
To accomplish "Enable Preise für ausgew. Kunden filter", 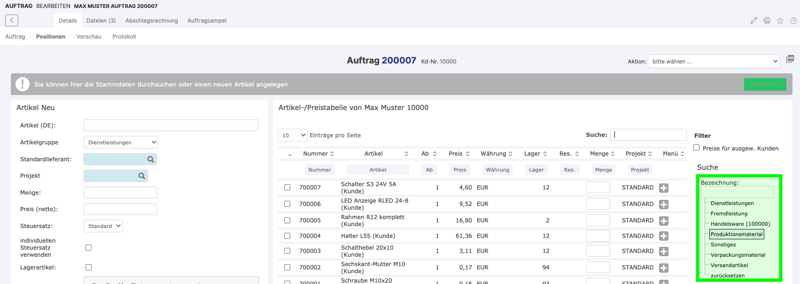I will click(x=696, y=148).
